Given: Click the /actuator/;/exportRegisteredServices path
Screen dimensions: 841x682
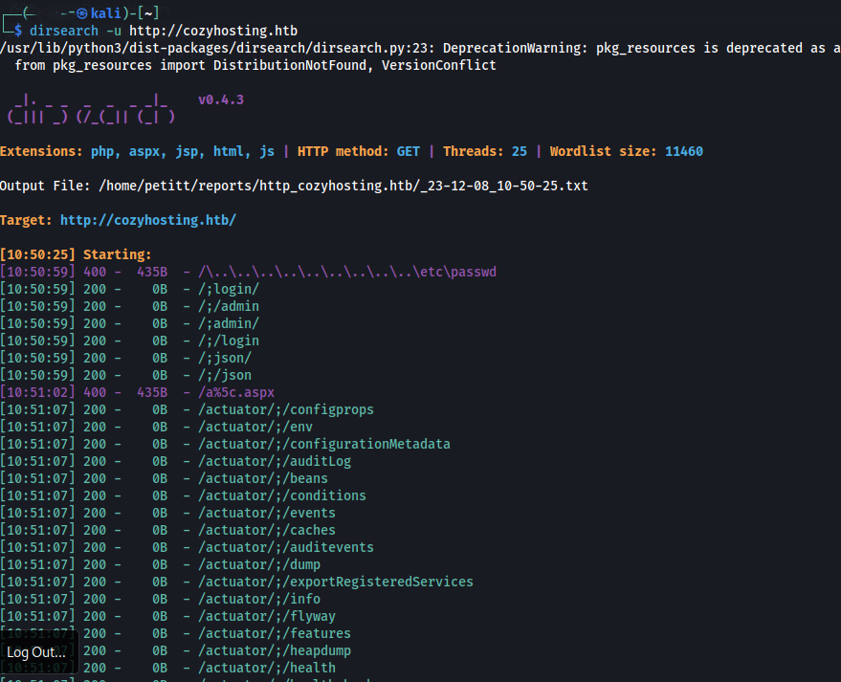Looking at the screenshot, I should coord(335,582).
